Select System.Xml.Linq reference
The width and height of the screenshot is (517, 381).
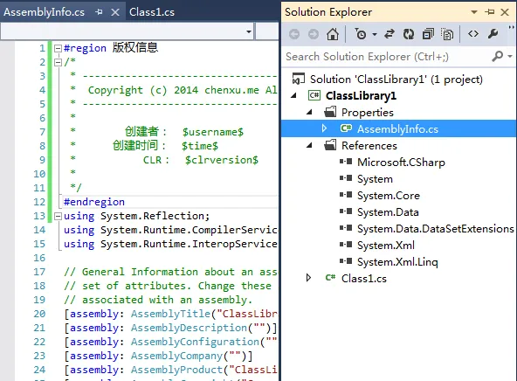pyautogui.click(x=397, y=262)
